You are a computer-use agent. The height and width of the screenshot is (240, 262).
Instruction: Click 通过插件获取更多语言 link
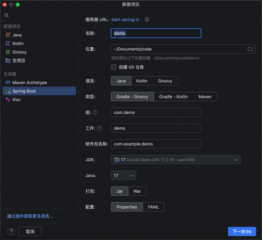pos(30,216)
